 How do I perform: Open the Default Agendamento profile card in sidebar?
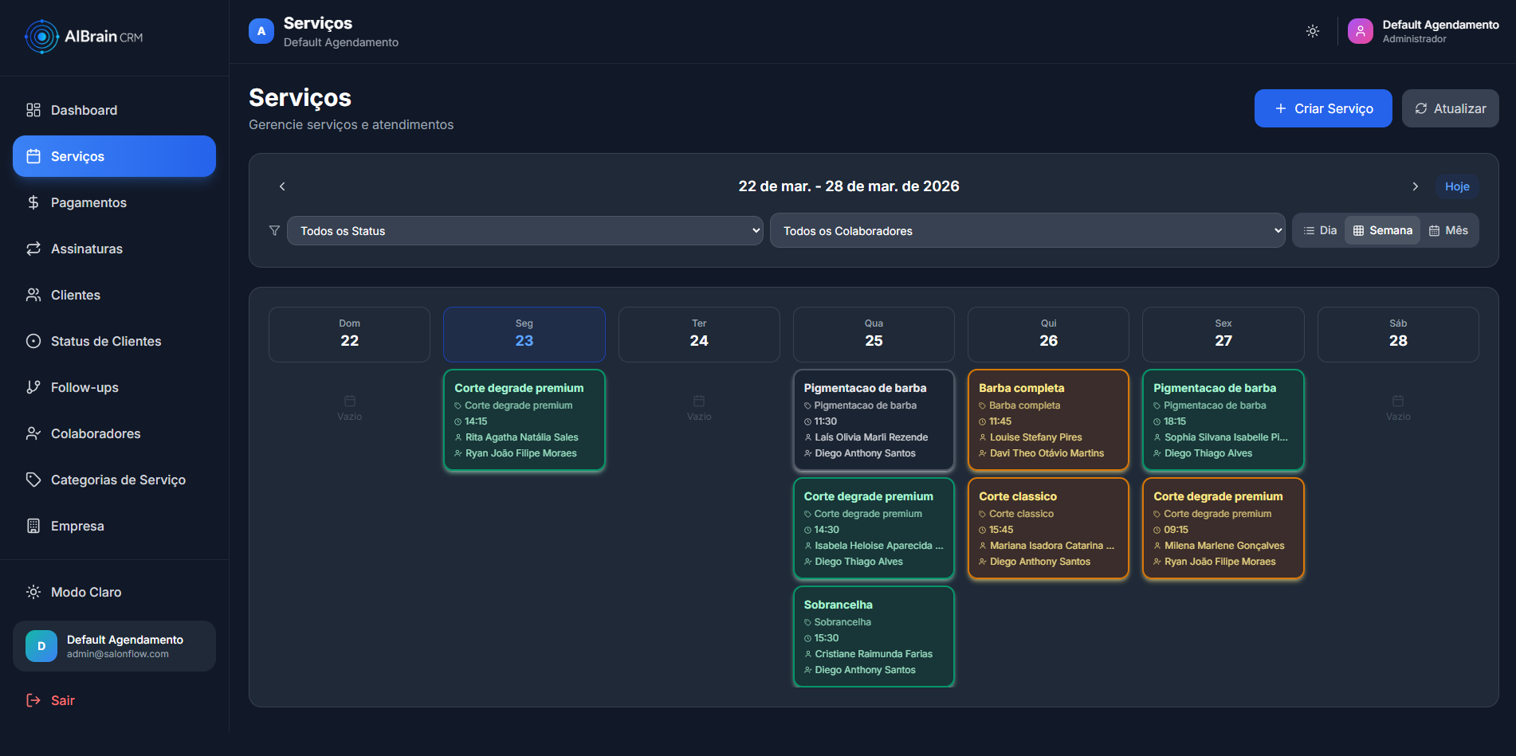(114, 646)
